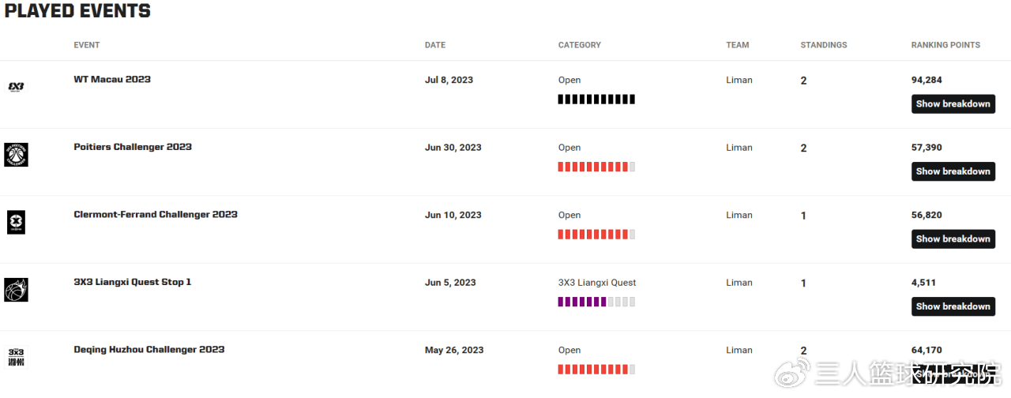This screenshot has height=398, width=1011.
Task: Click the Ranking Points column header
Action: pyautogui.click(x=945, y=45)
